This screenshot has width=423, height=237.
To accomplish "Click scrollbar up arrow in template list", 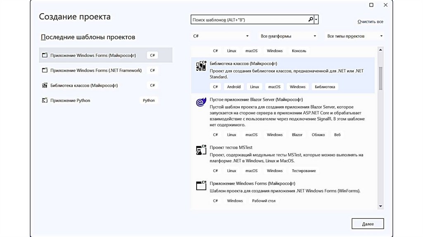I will (x=380, y=50).
